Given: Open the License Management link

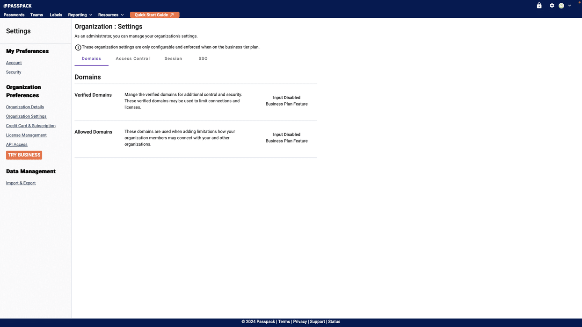Looking at the screenshot, I should click(x=26, y=135).
